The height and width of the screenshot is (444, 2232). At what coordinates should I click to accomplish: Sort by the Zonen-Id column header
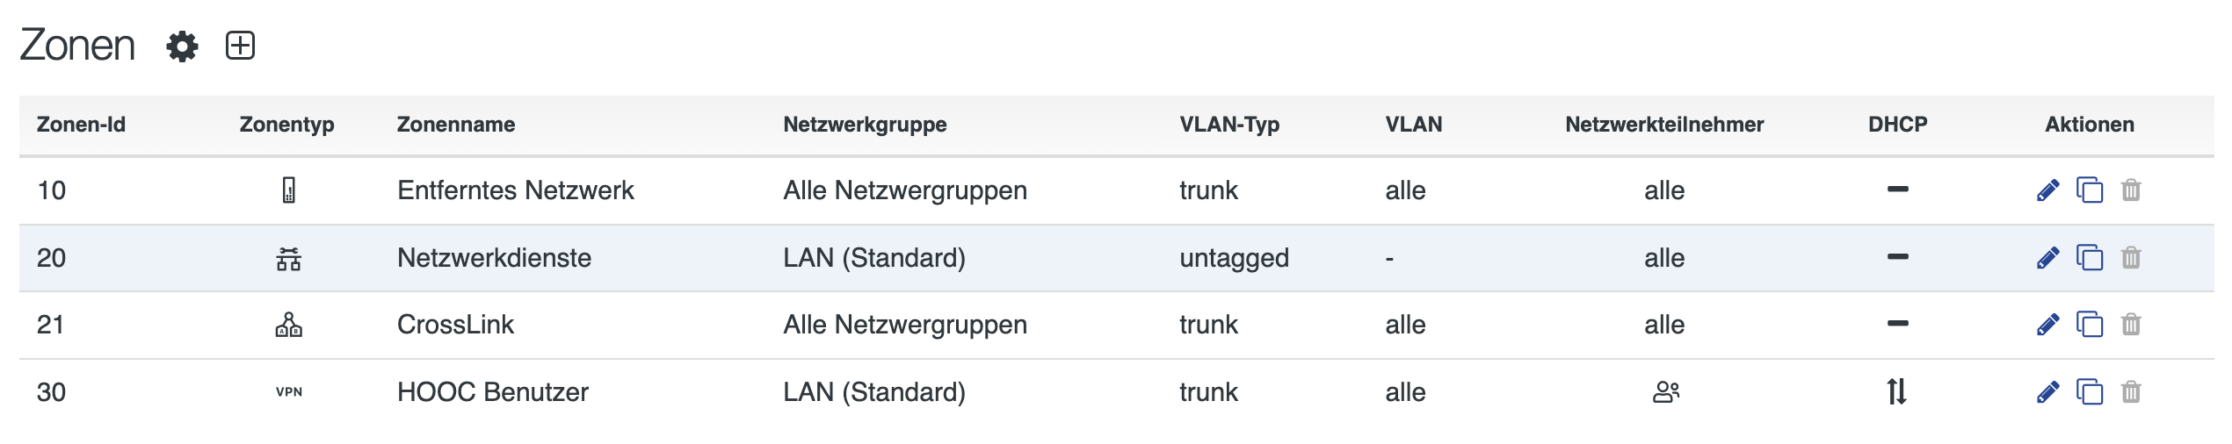click(81, 125)
